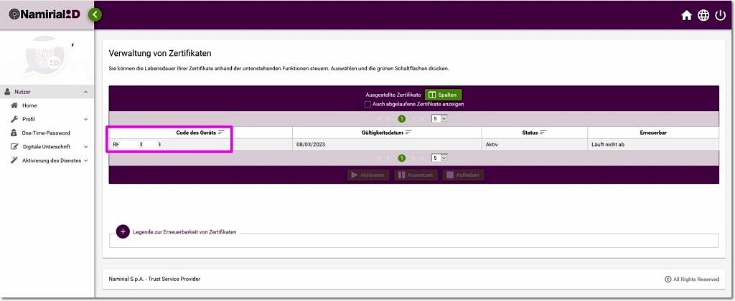Viewport: 735px width, 301px height.
Task: Click All Rights Reserved footer text
Action: (696, 279)
